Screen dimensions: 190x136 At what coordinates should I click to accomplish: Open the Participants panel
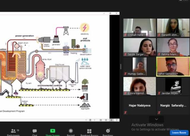[13, 132]
